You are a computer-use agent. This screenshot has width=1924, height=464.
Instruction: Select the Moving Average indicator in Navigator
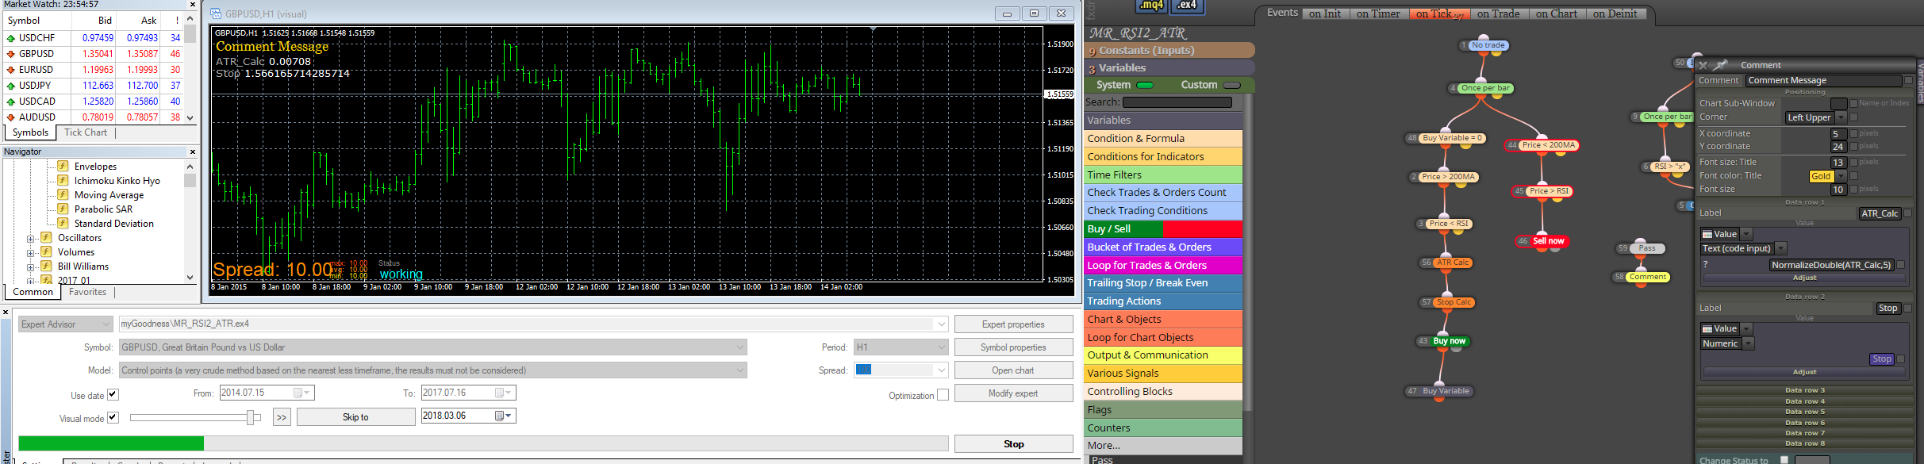[x=109, y=195]
